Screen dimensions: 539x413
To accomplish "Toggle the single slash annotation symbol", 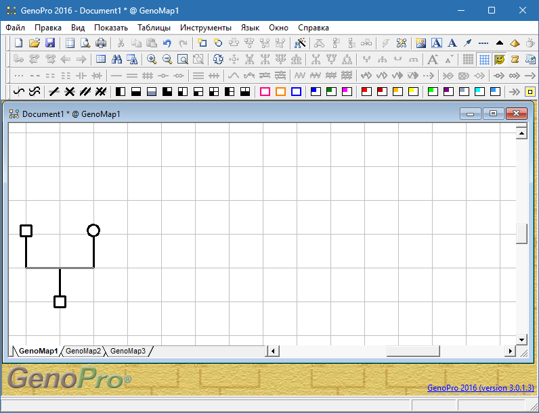I will pyautogui.click(x=53, y=91).
